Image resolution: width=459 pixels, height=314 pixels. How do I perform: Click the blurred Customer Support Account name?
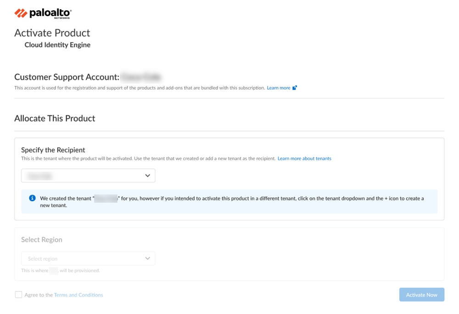[141, 77]
